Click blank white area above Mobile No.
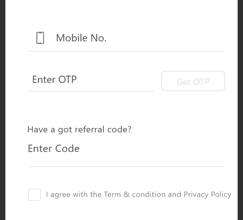Viewport: 243px width, 220px height. click(122, 14)
